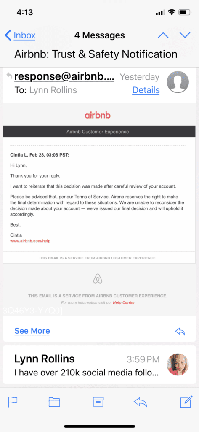199x432 pixels.
Task: Open the www.airbnb.com/help link
Action: [x=30, y=241]
